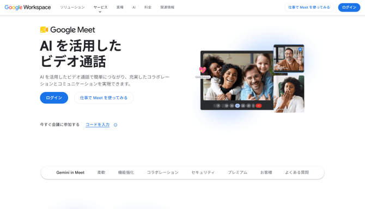The image size is (365, 209).
Task: Switch to the プレミアム tab
Action: 238,173
